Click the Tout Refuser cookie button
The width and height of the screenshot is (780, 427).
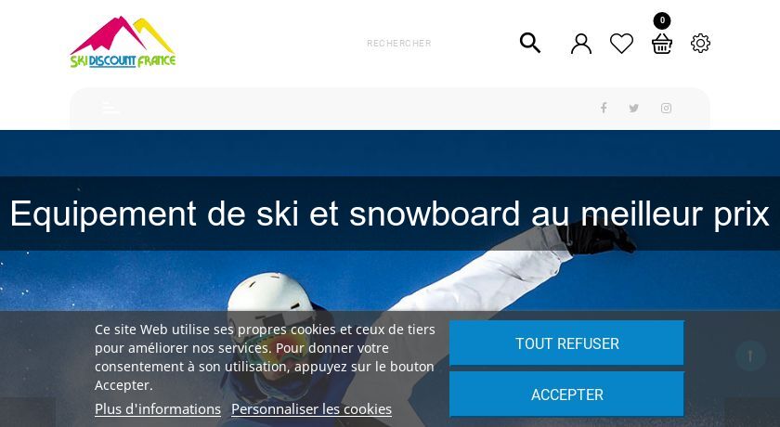[566, 343]
